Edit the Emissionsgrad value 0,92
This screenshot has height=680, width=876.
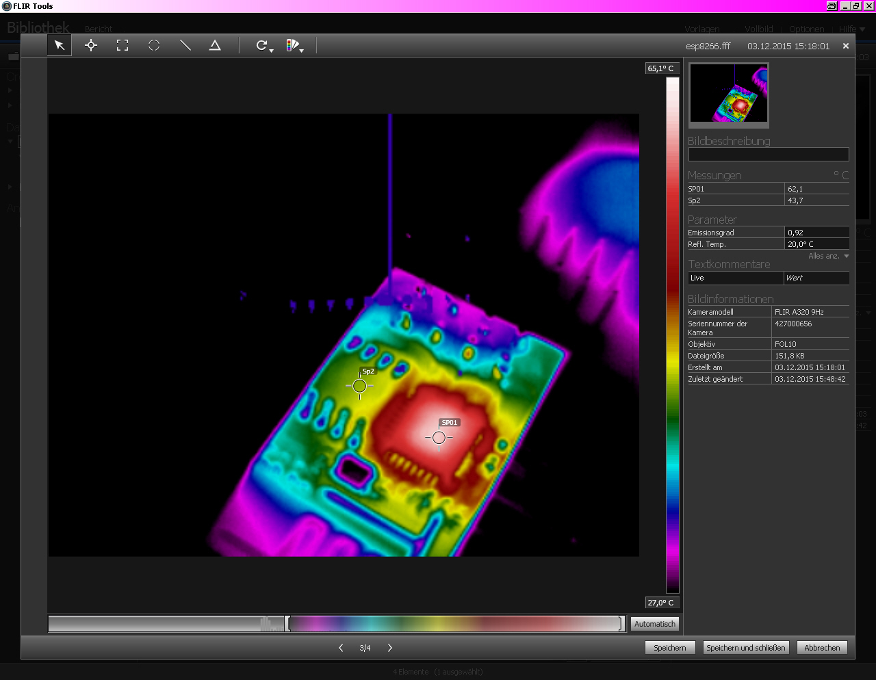[x=817, y=233]
